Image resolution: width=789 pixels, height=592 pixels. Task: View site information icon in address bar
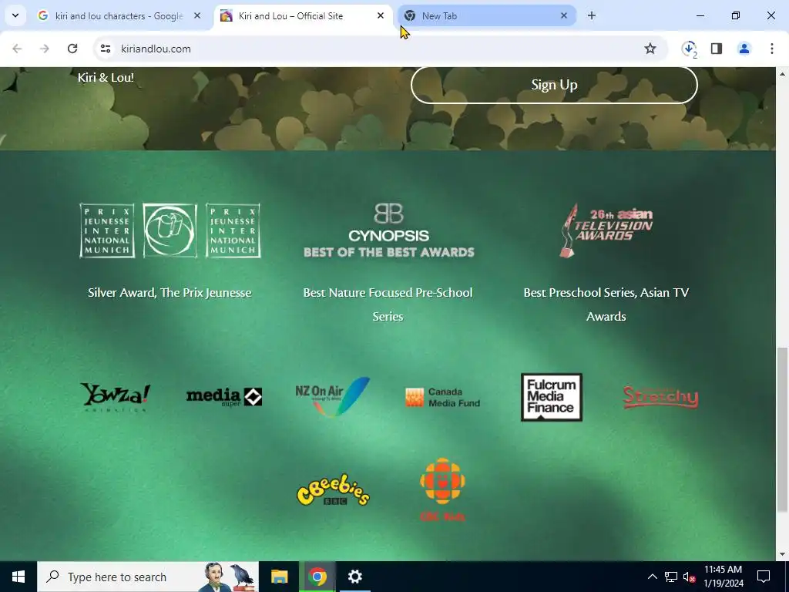(x=105, y=49)
